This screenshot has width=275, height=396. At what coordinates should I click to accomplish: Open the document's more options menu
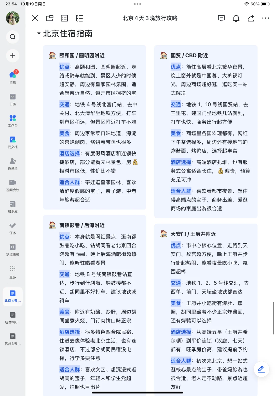pyautogui.click(x=266, y=18)
